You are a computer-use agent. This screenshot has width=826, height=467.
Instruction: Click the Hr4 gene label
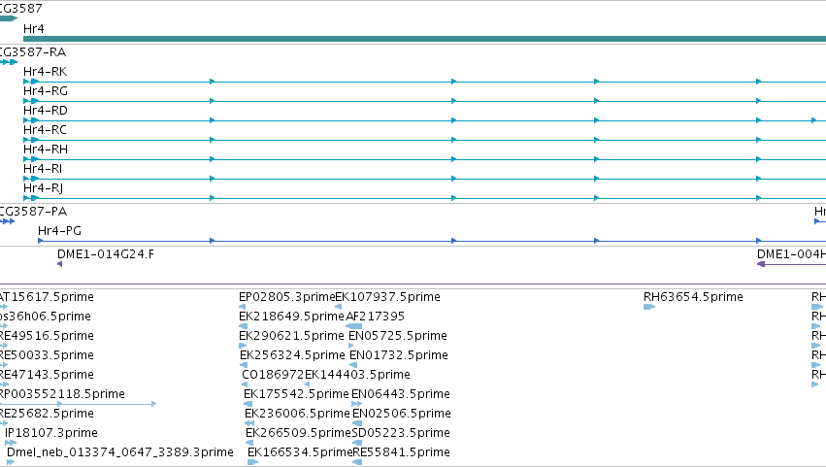click(x=34, y=29)
